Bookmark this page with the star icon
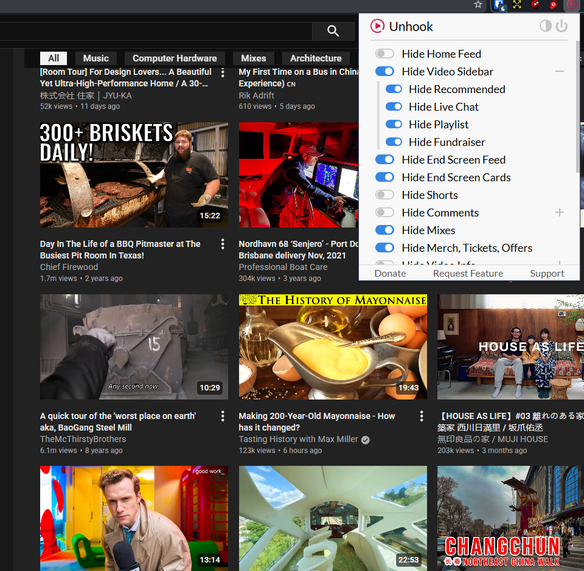Image resolution: width=584 pixels, height=571 pixels. 478,4
